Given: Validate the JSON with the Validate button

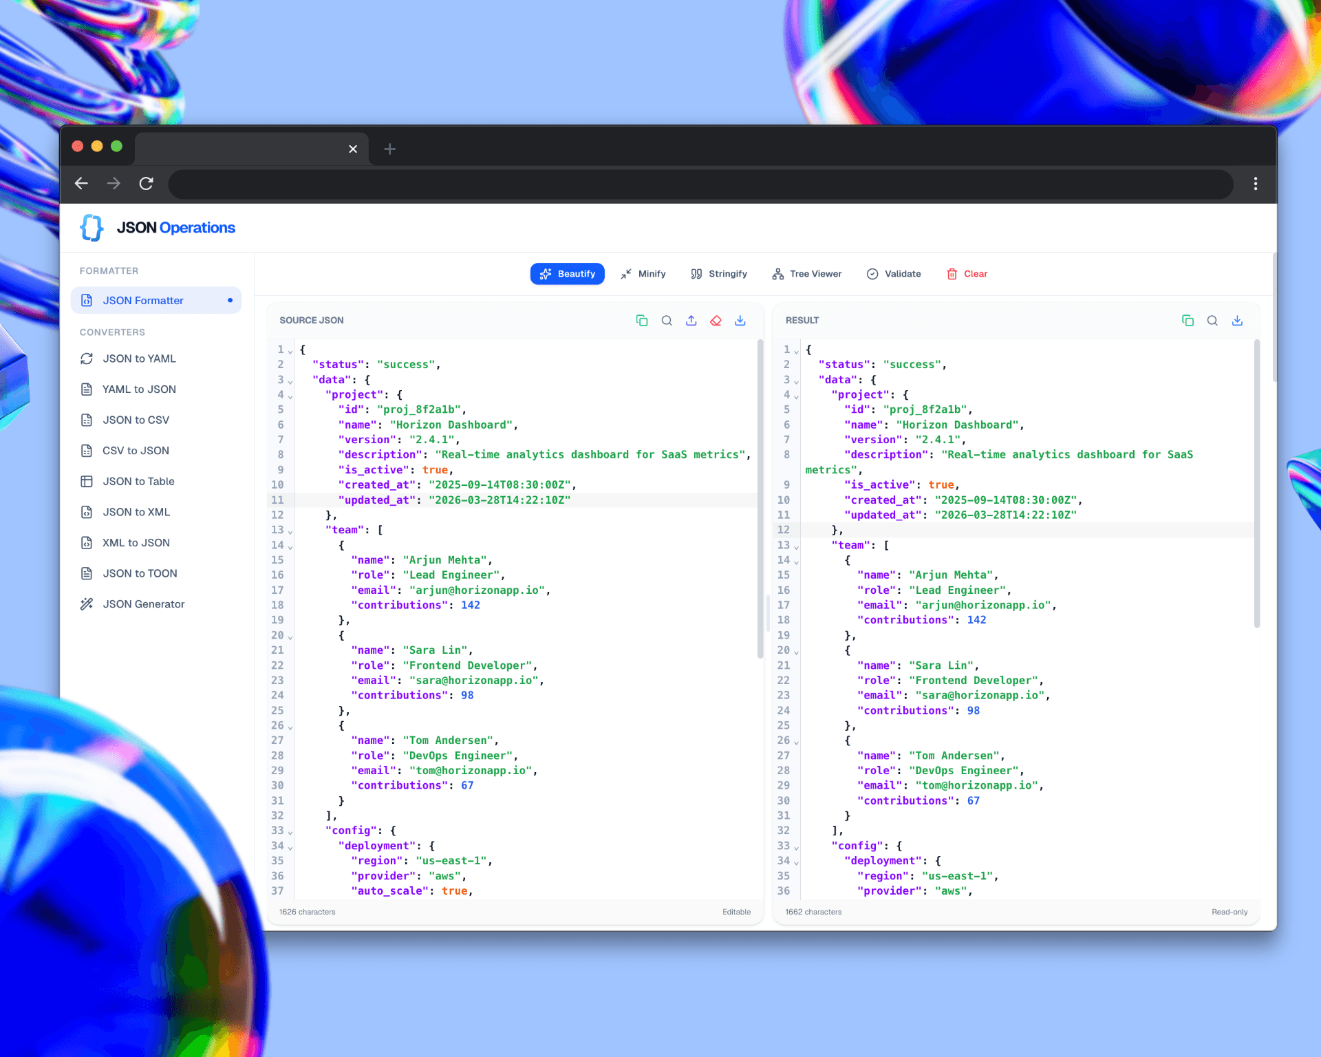Looking at the screenshot, I should pos(894,274).
